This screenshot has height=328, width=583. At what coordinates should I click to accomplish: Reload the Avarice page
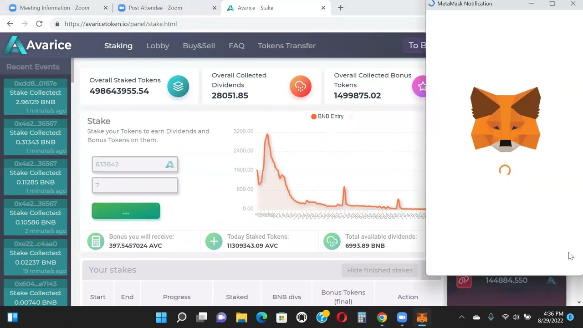click(39, 24)
